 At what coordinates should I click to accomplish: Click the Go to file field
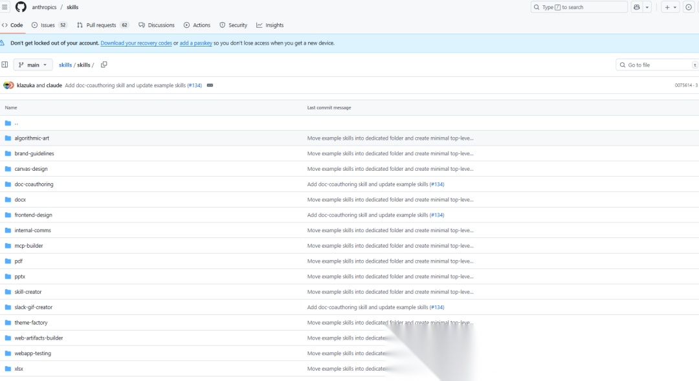coord(657,65)
